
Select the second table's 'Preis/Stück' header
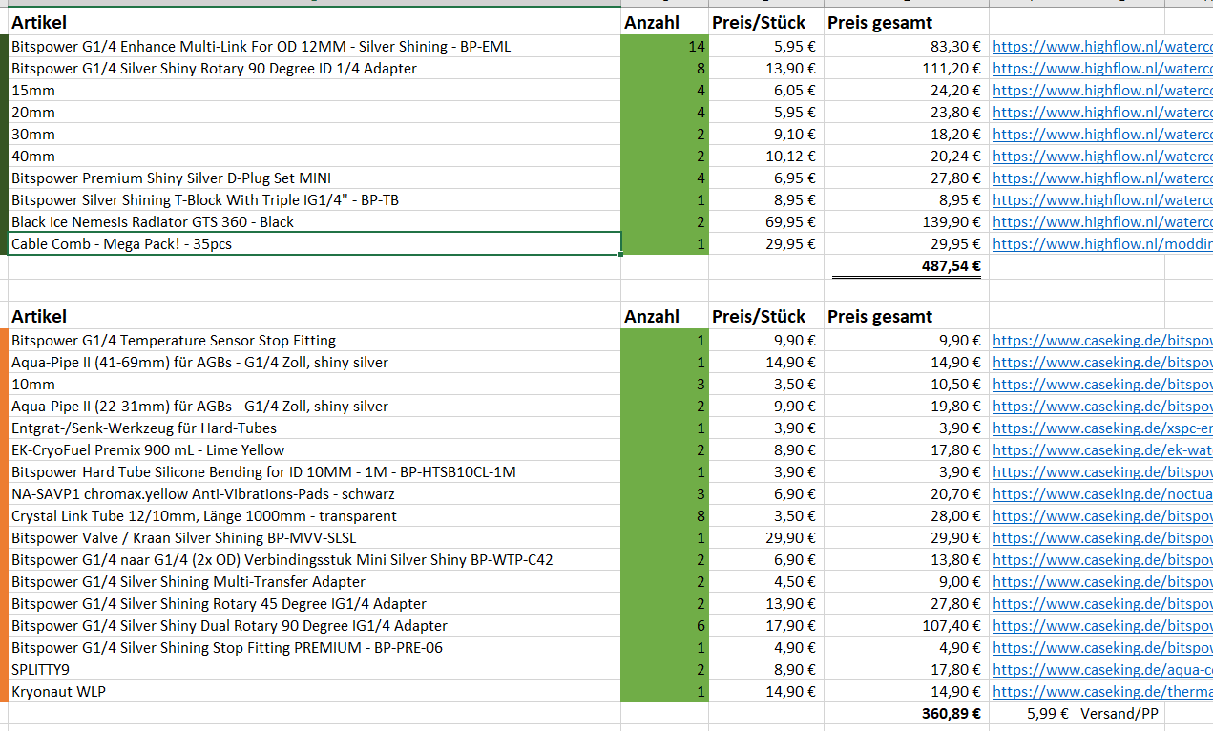click(x=766, y=316)
